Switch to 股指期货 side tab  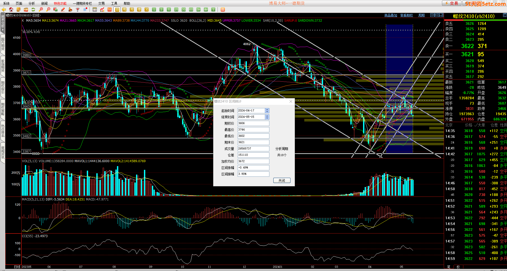pos(3,66)
